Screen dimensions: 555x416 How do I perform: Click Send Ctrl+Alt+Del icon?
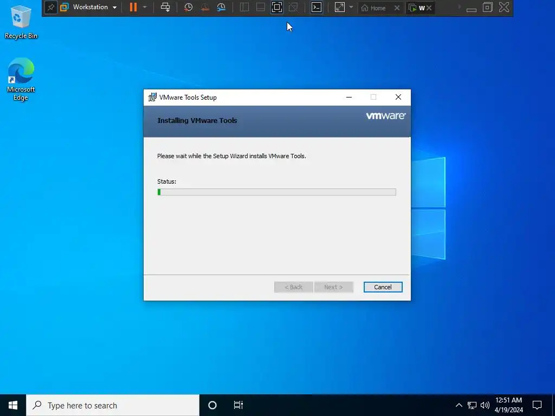(x=165, y=7)
